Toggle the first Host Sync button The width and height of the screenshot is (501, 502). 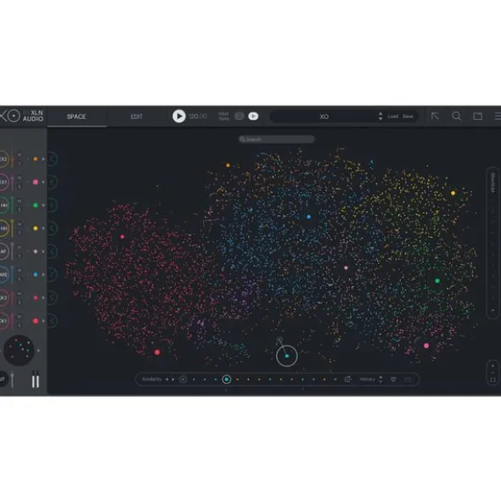(x=239, y=116)
